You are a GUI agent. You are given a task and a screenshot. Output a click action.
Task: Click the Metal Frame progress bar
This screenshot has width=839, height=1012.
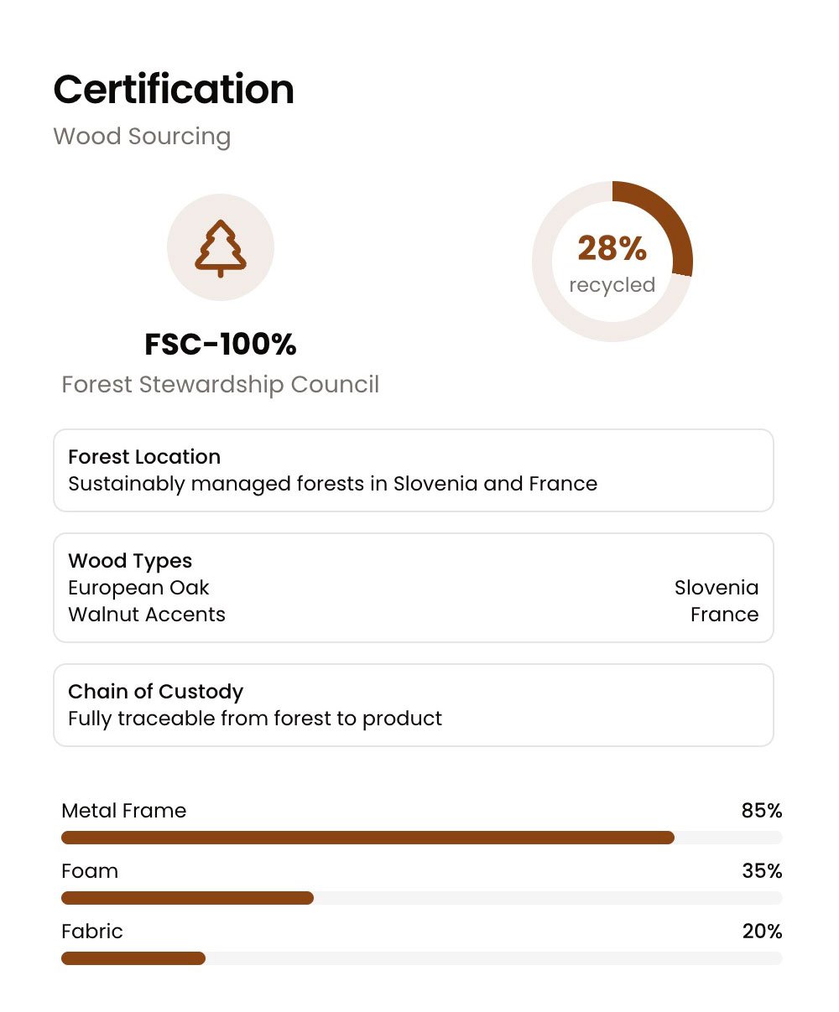(x=422, y=838)
